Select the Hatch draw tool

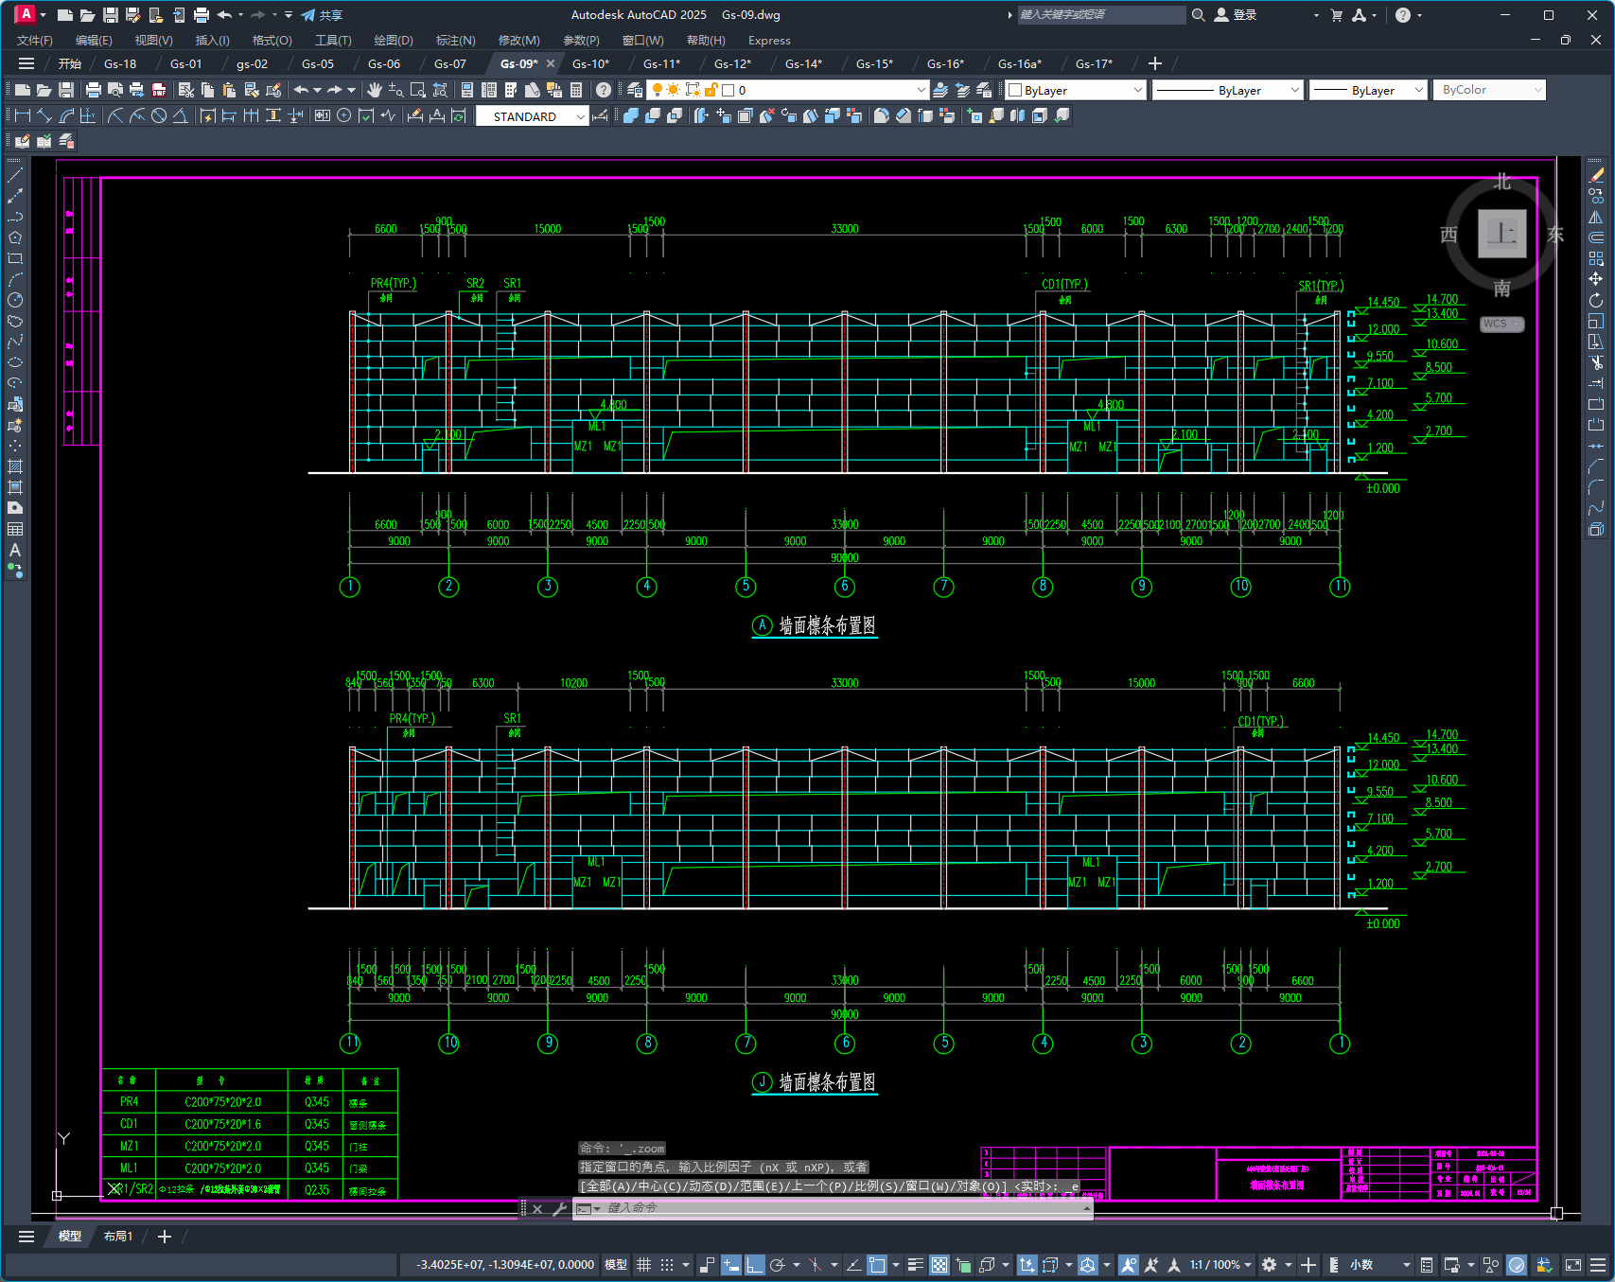pyautogui.click(x=15, y=466)
